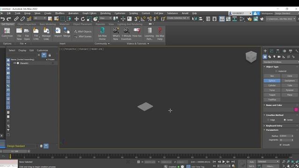This screenshot has width=299, height=168.
Task: Click the Radius value field
Action: coord(285,136)
